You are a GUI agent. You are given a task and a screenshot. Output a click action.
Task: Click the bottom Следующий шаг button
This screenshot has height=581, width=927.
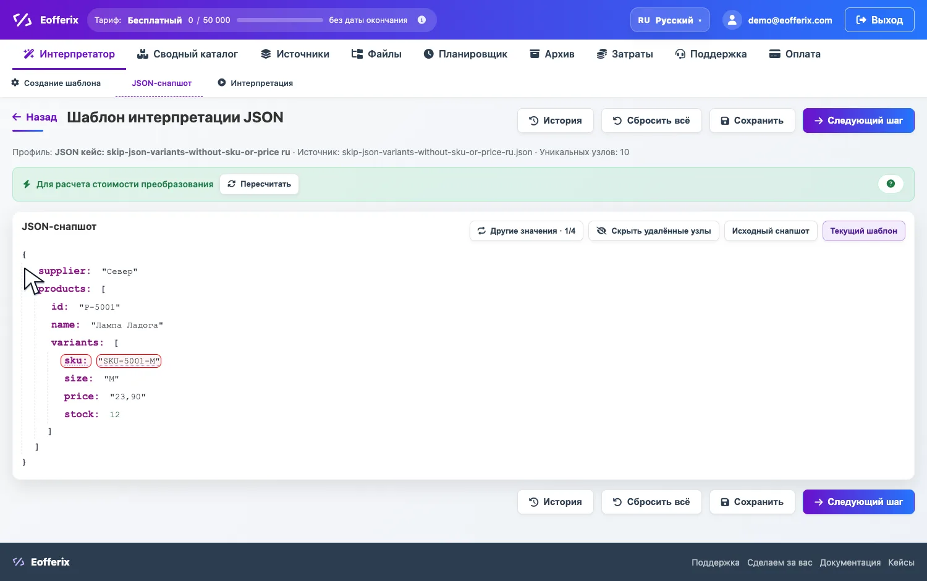pyautogui.click(x=858, y=502)
